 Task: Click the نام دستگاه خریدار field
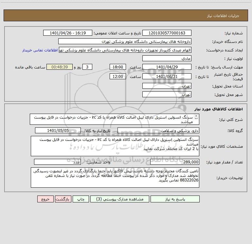coord(125,41)
